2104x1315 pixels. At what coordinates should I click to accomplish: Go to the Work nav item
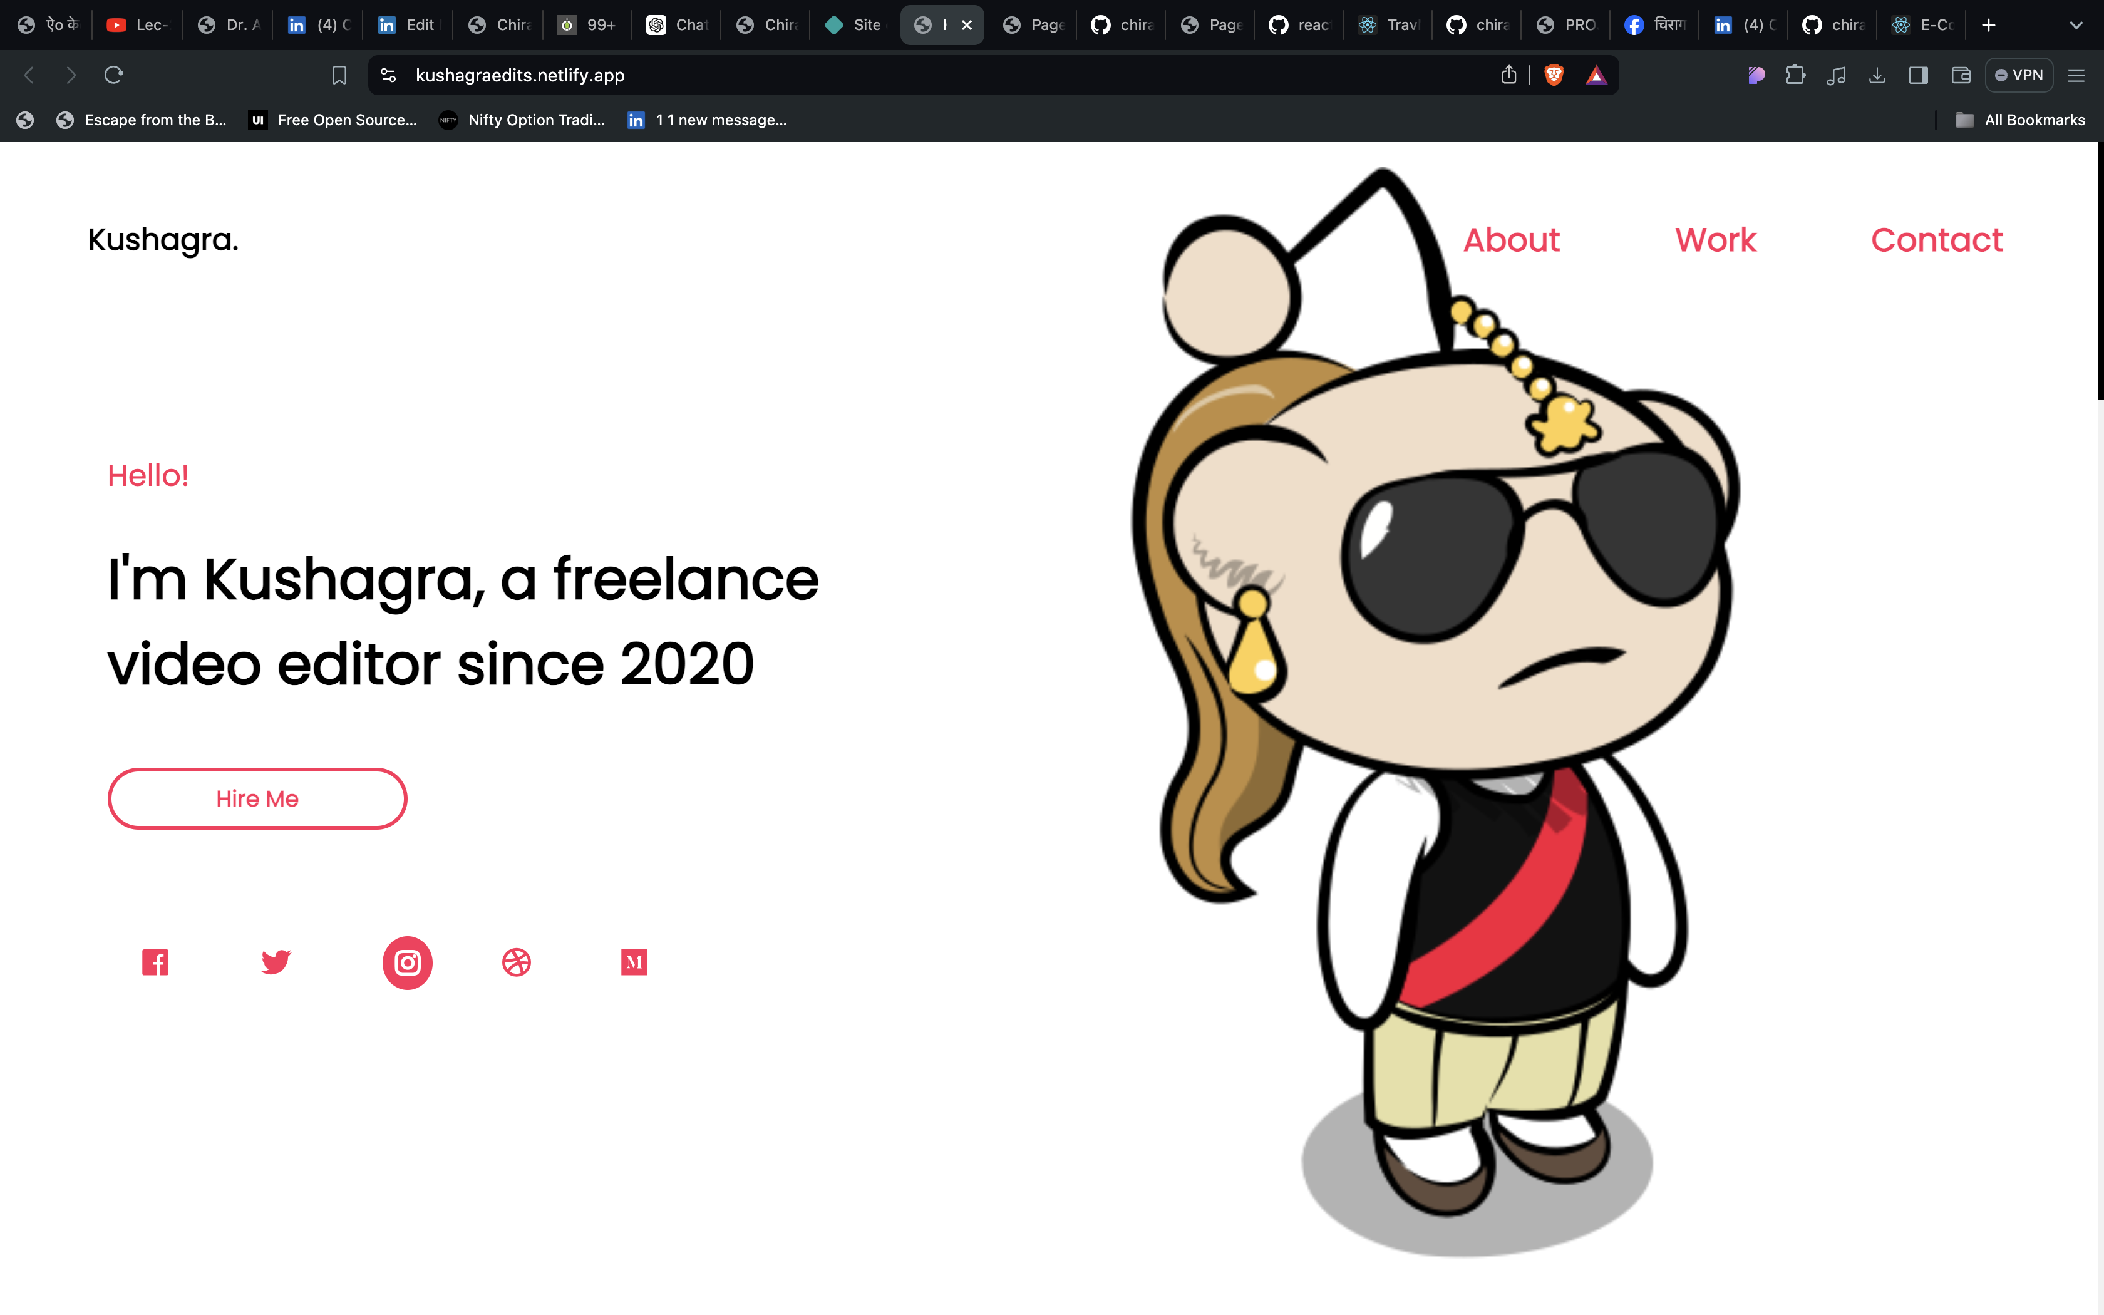[1715, 240]
